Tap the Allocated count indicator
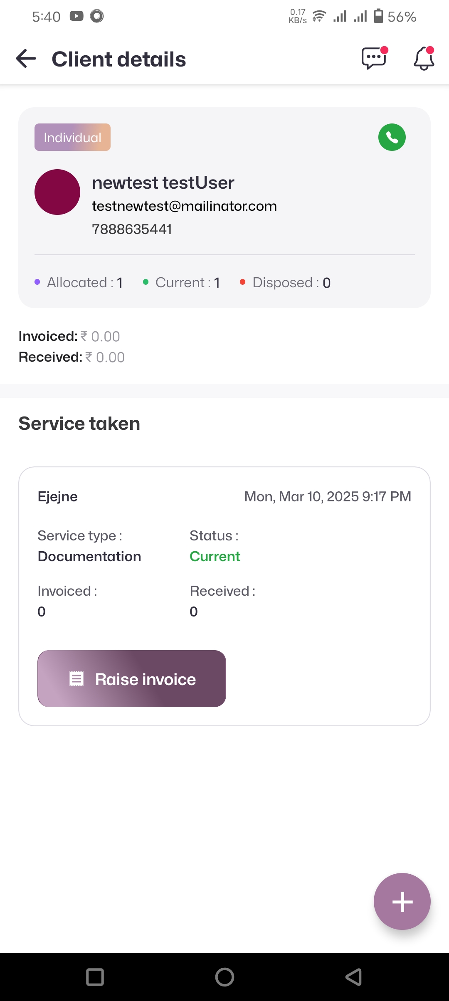The width and height of the screenshot is (449, 1001). click(x=79, y=283)
